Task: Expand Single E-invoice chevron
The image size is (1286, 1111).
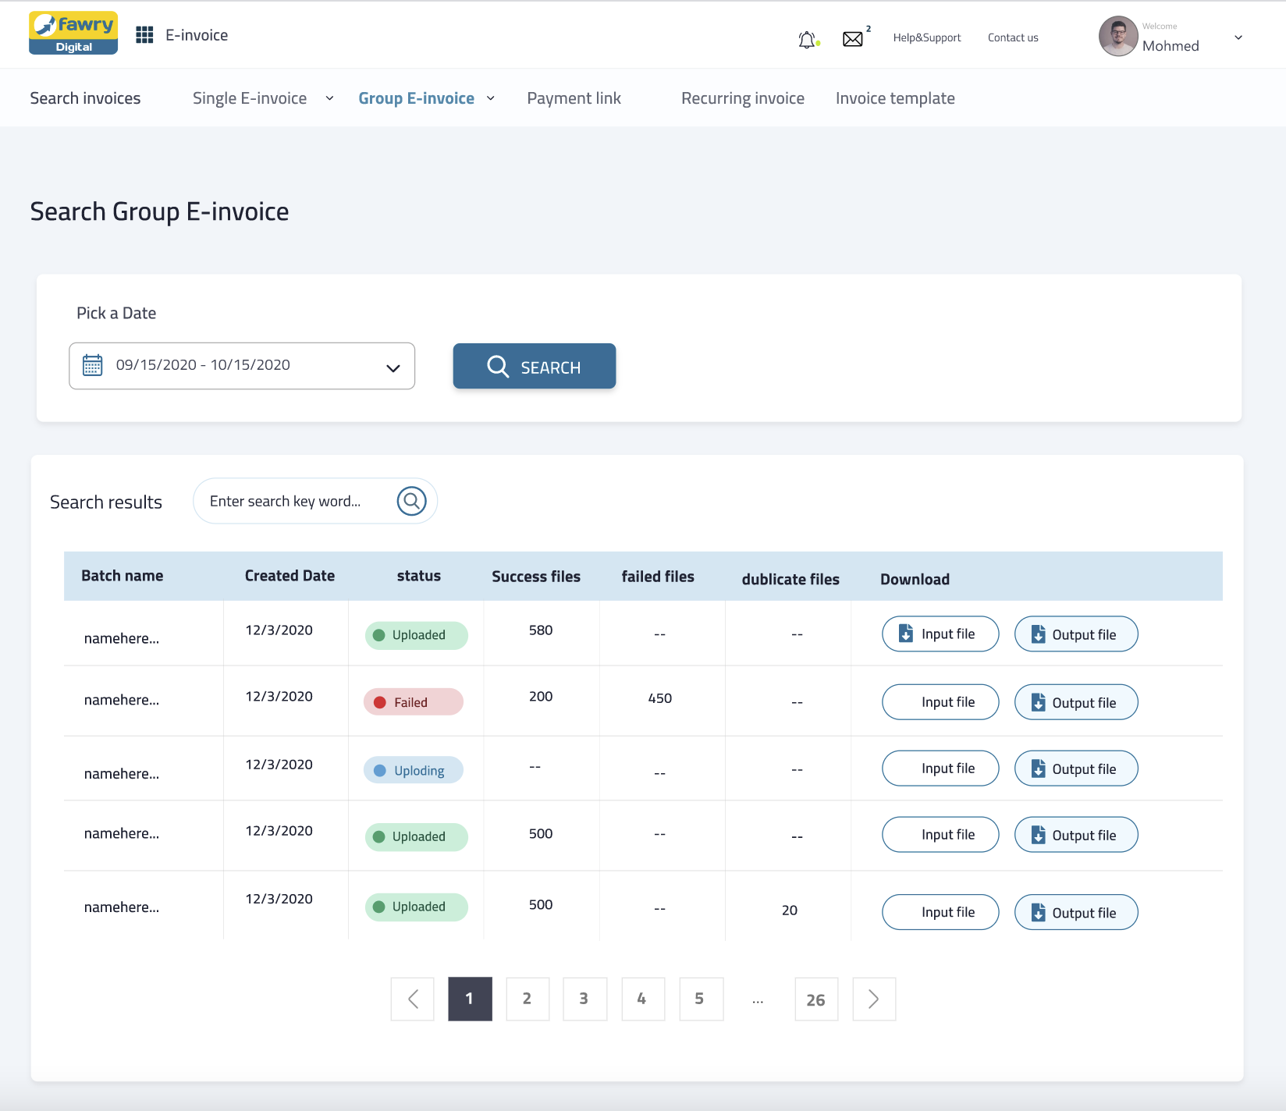Action: click(x=329, y=98)
